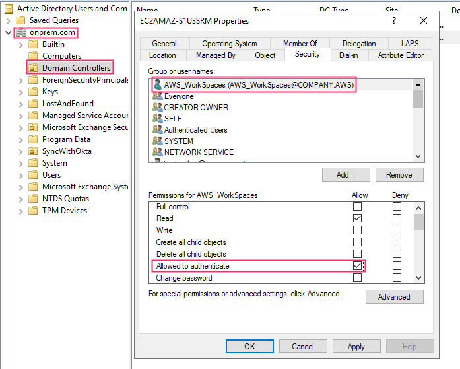Open the Operating System tab
This screenshot has width=460, height=369.
pyautogui.click(x=230, y=44)
